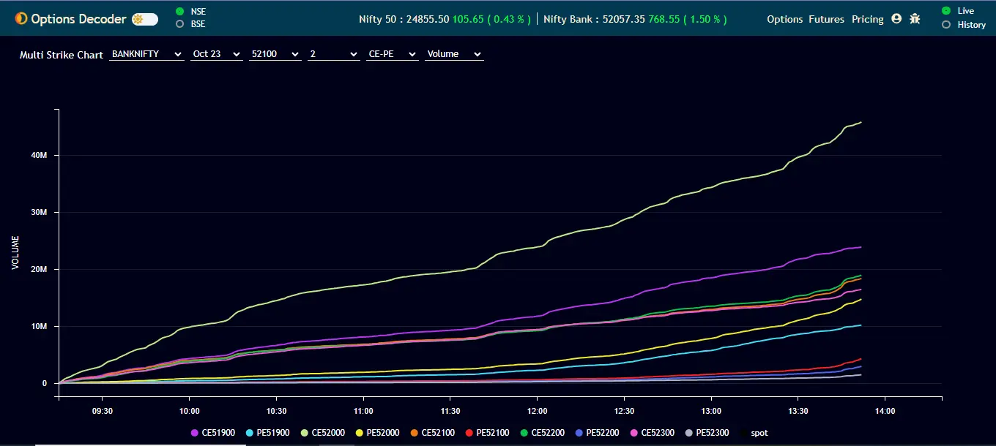996x446 pixels.
Task: Select the NSE exchange radio button
Action: 179,12
